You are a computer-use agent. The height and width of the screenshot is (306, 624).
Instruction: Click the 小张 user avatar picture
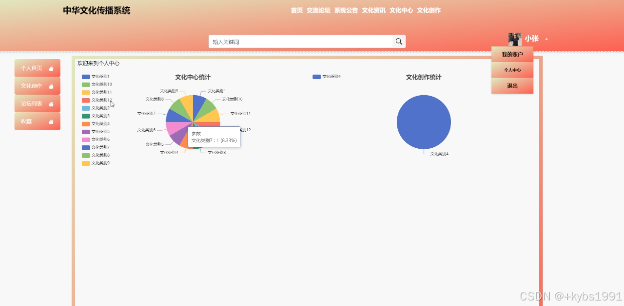(515, 38)
